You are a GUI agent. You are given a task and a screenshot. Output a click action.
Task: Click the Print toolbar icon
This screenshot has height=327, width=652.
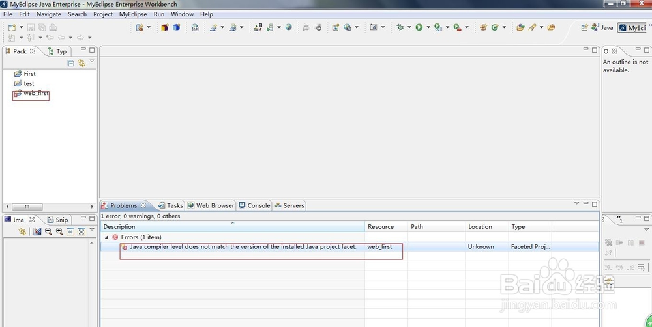coord(53,27)
